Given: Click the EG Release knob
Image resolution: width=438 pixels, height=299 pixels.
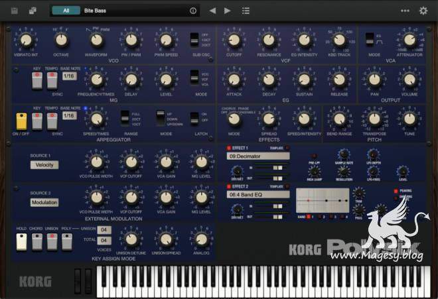Looking at the screenshot, I should pyautogui.click(x=339, y=80).
